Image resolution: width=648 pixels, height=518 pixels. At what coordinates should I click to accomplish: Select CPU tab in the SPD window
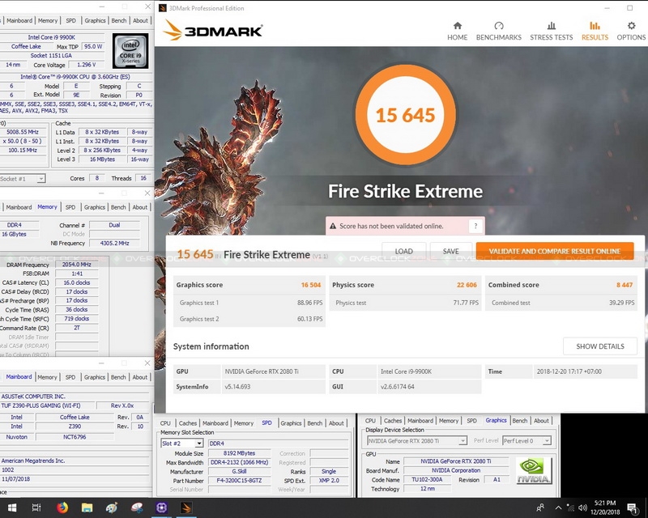pos(165,423)
